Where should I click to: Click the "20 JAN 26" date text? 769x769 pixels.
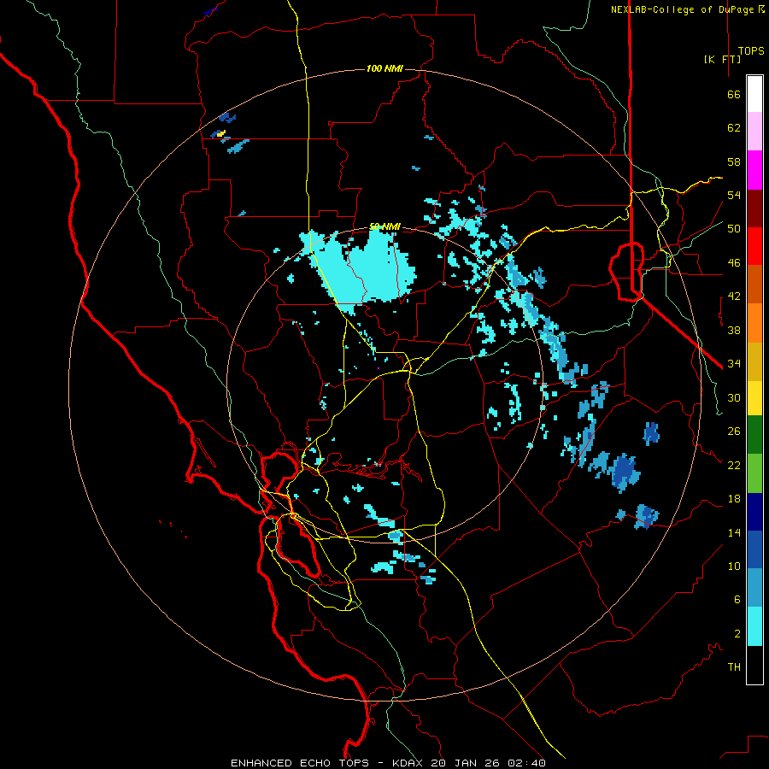tap(466, 763)
